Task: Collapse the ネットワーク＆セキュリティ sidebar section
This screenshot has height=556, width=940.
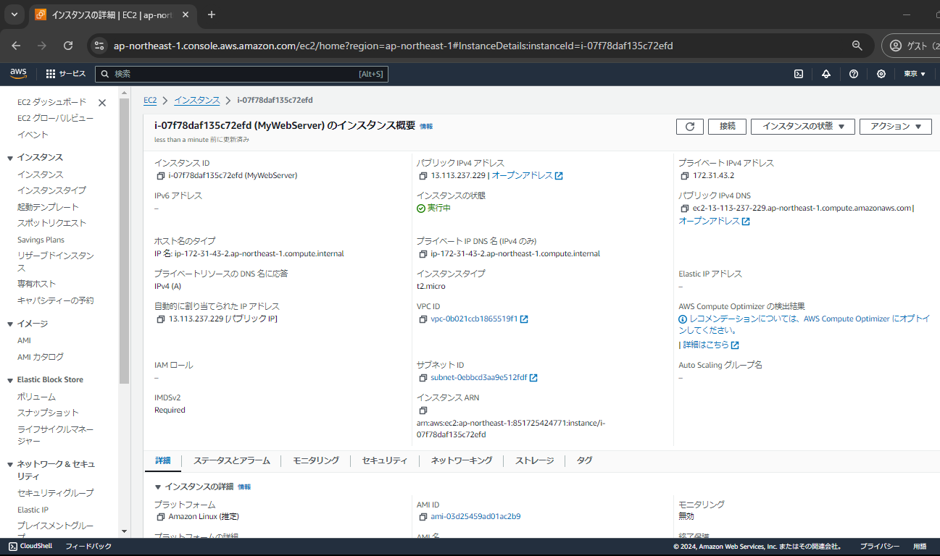Action: pyautogui.click(x=10, y=465)
